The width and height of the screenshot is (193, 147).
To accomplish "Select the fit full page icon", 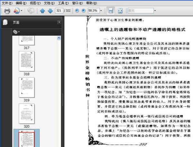I will coord(120,11).
